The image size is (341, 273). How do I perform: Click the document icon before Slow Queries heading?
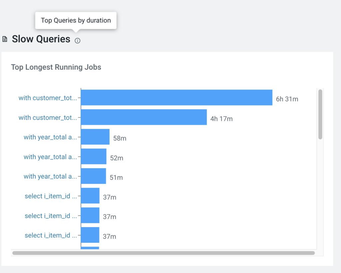point(5,39)
